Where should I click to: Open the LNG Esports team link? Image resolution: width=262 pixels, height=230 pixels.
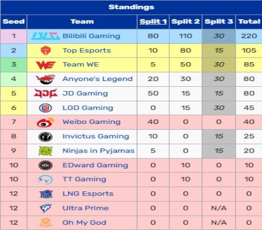88,194
